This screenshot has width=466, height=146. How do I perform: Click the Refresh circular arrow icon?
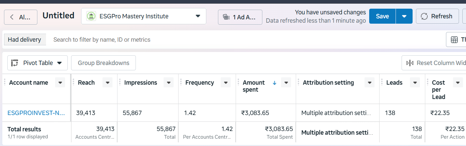coord(424,16)
